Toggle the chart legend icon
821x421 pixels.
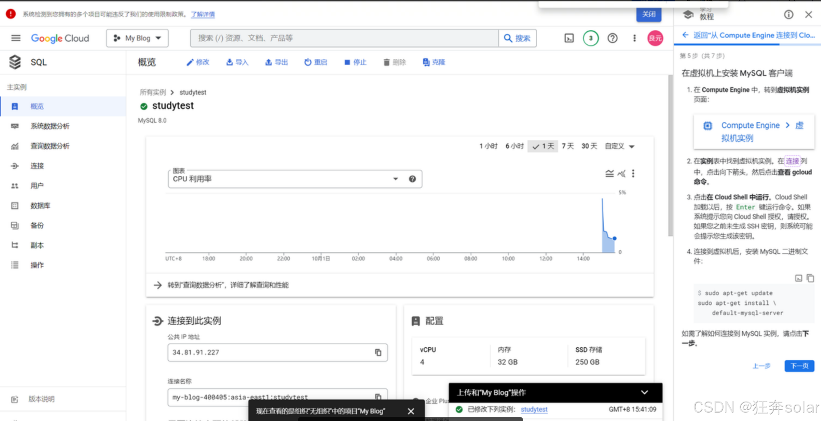click(x=609, y=174)
